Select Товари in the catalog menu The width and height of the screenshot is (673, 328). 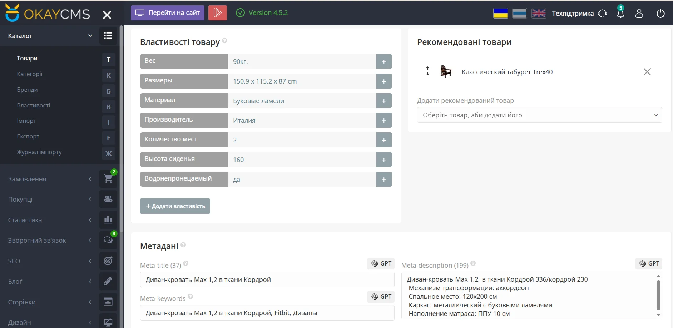coord(27,58)
